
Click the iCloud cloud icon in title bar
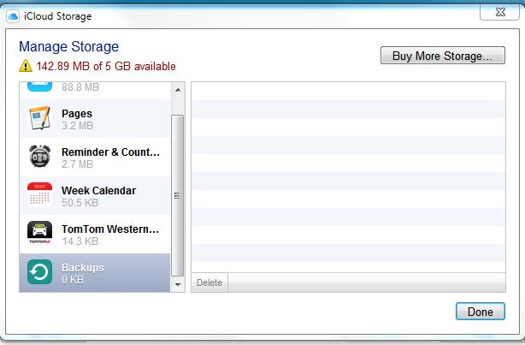[13, 16]
